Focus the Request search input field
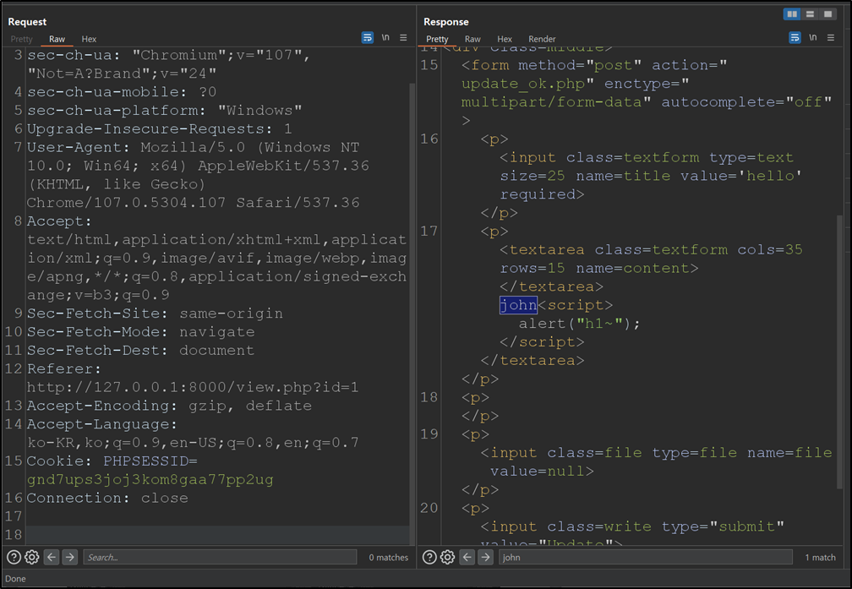Image resolution: width=852 pixels, height=589 pixels. tap(220, 557)
